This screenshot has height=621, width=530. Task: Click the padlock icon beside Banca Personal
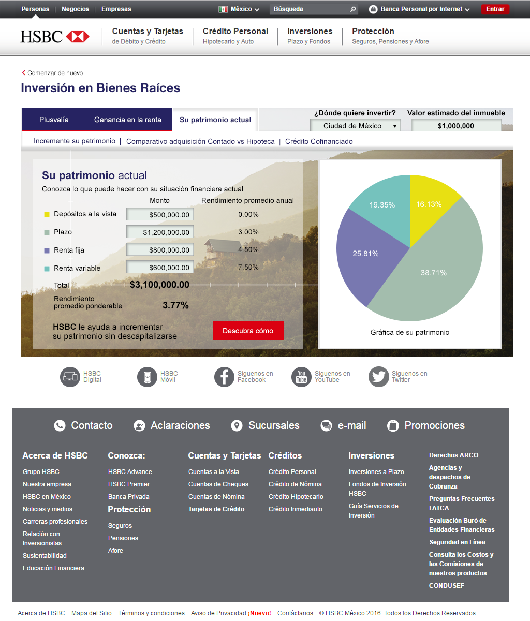(373, 9)
